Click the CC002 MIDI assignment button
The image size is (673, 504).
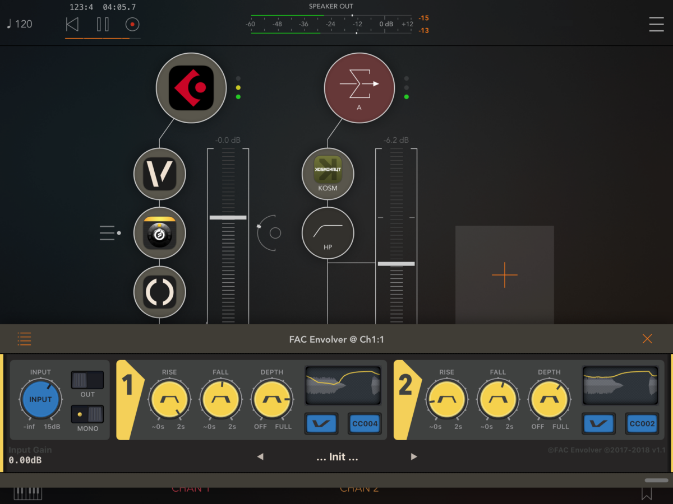[642, 424]
